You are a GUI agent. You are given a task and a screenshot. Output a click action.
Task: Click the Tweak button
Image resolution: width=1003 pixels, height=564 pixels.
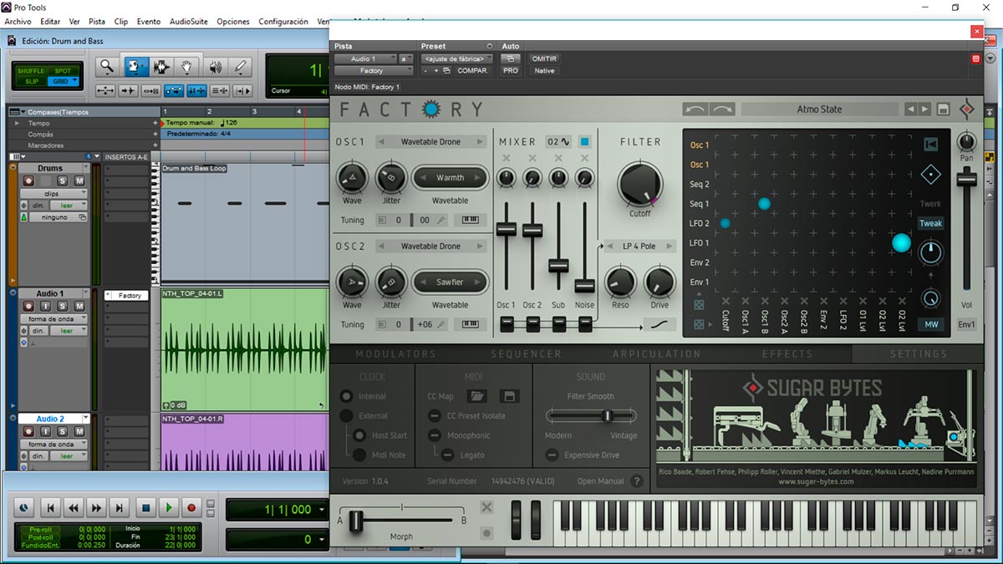(930, 223)
